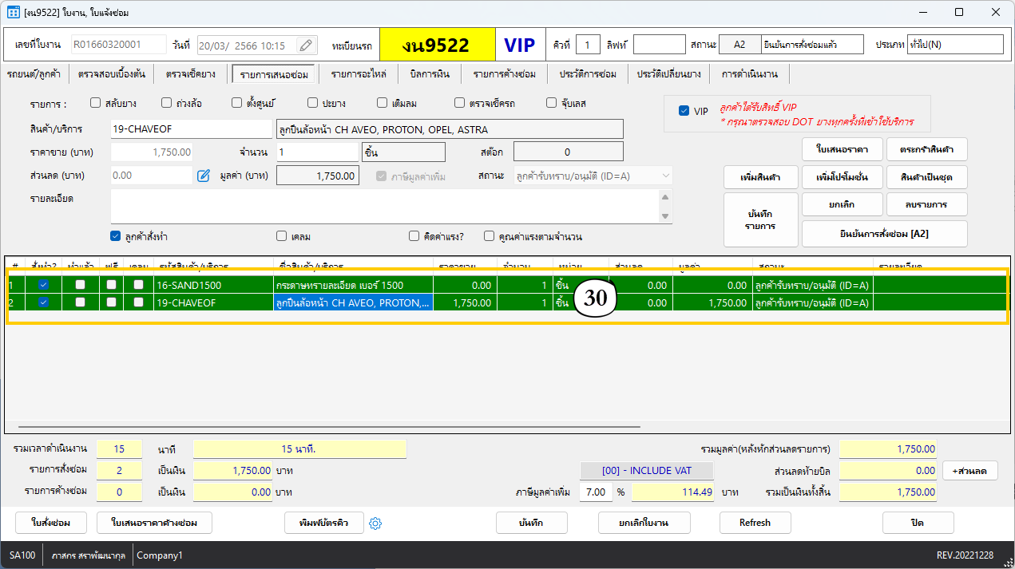Screen dimensions: 1015x569
Task: Click the pencil icon beside the date field
Action: [x=307, y=45]
